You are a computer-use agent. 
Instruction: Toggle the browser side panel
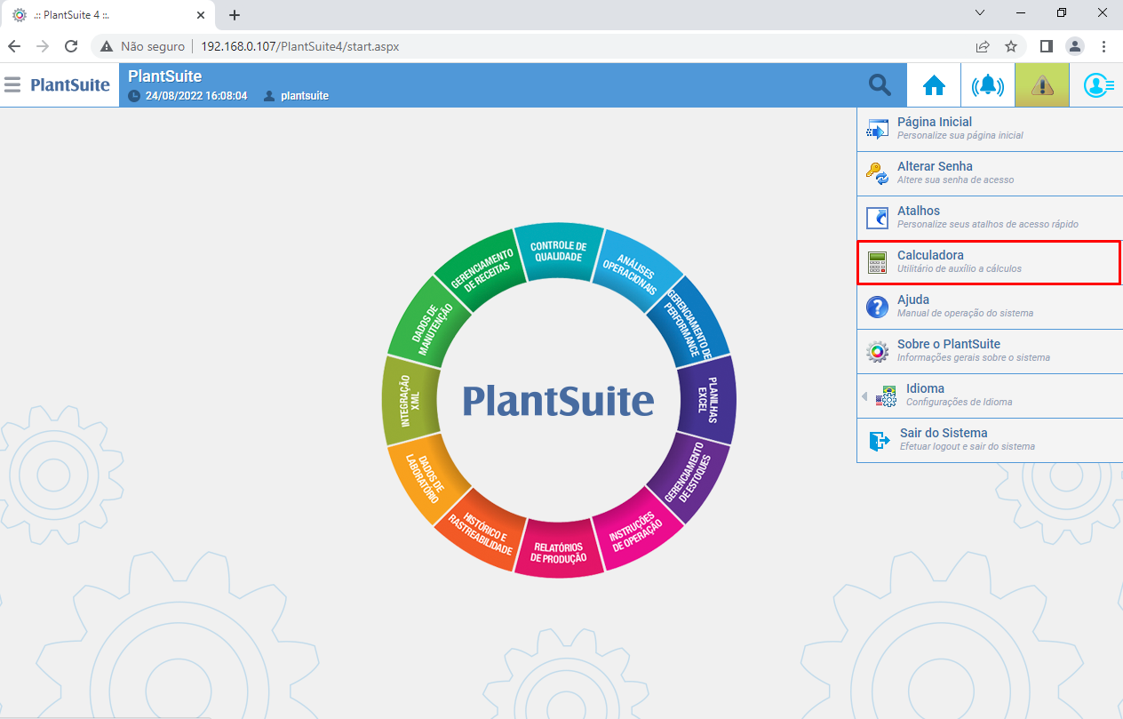pyautogui.click(x=1047, y=46)
